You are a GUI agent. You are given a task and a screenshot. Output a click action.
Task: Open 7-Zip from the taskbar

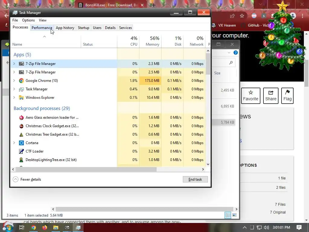(67, 227)
